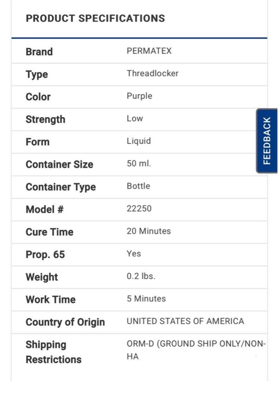
Task: Select the Country of Origin label
Action: click(65, 322)
